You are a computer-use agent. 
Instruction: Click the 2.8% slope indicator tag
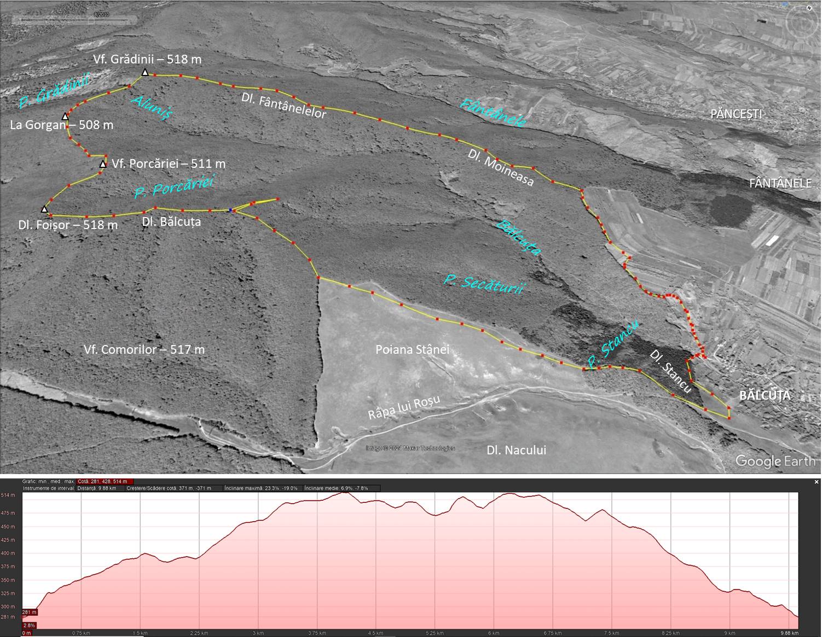[x=30, y=625]
